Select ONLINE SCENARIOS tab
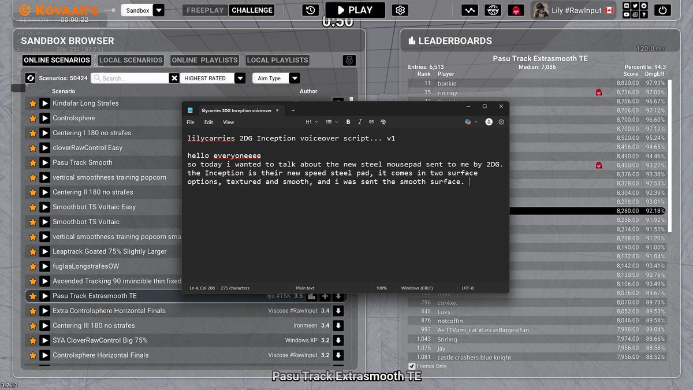Viewport: 693px width, 390px height. click(57, 60)
